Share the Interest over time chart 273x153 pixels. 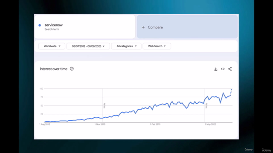230,69
